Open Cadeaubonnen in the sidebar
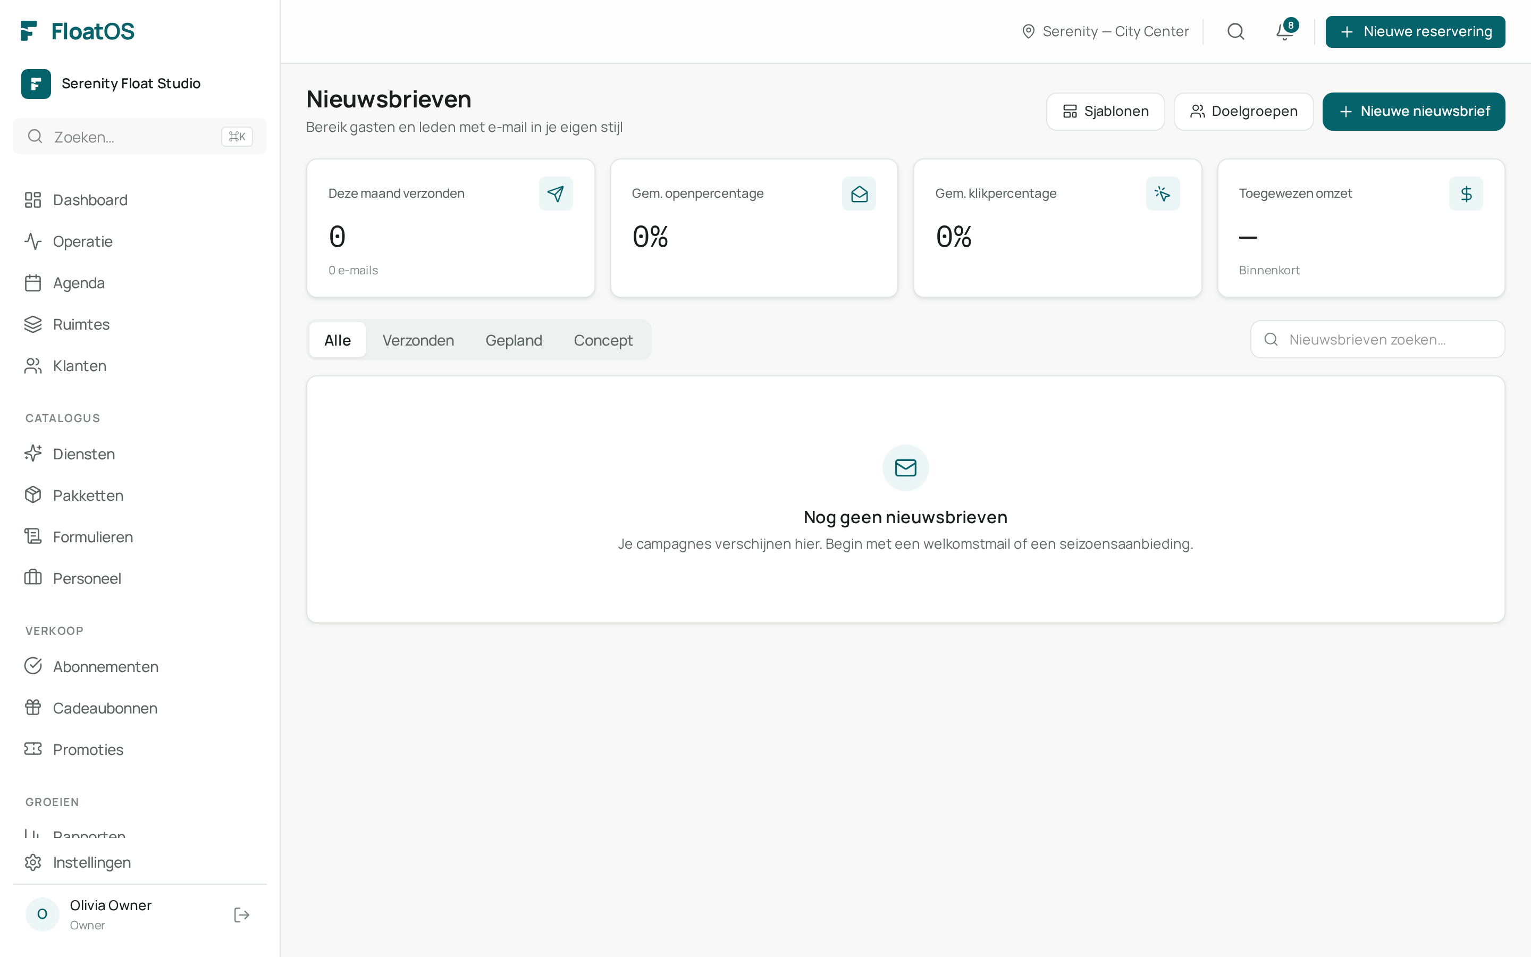Viewport: 1531px width, 957px height. tap(139, 708)
